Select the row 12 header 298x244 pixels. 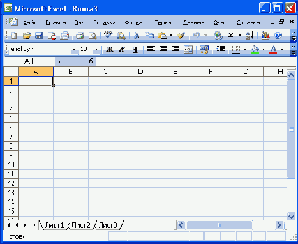pyautogui.click(x=11, y=183)
